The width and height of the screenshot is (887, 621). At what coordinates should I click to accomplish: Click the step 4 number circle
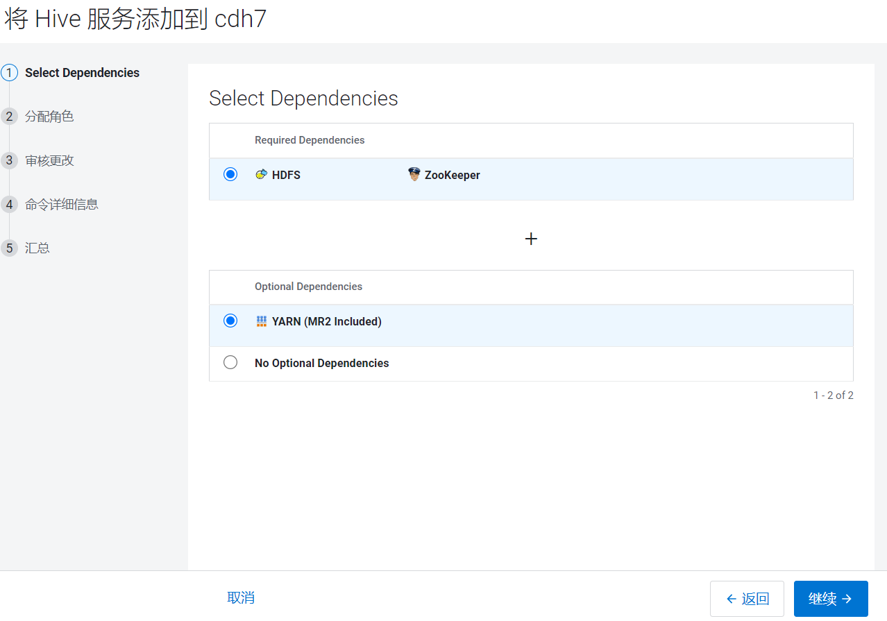coord(9,205)
